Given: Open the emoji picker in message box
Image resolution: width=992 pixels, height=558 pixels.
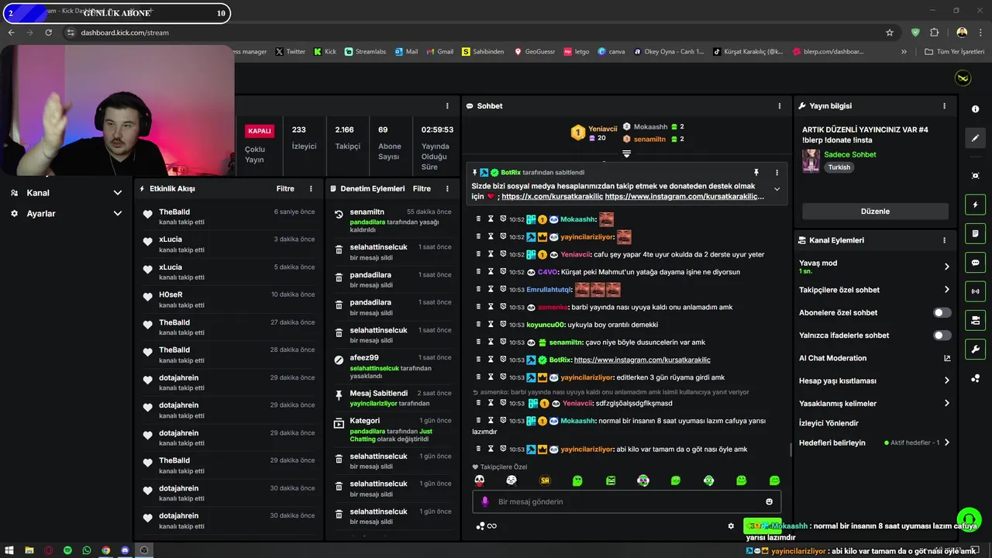Looking at the screenshot, I should 770,501.
